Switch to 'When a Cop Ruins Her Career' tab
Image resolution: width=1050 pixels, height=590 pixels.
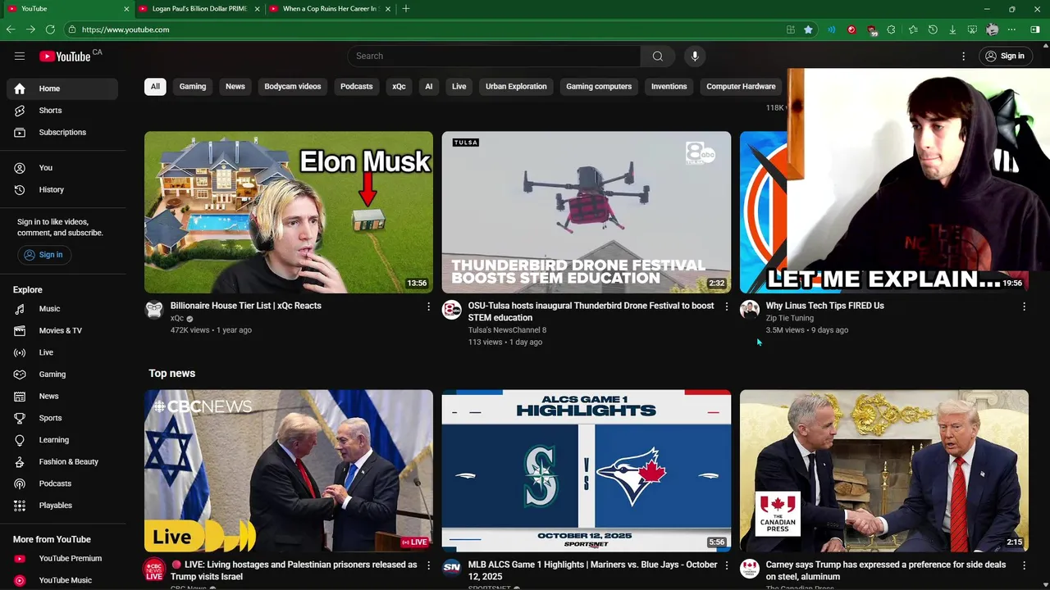(x=329, y=9)
